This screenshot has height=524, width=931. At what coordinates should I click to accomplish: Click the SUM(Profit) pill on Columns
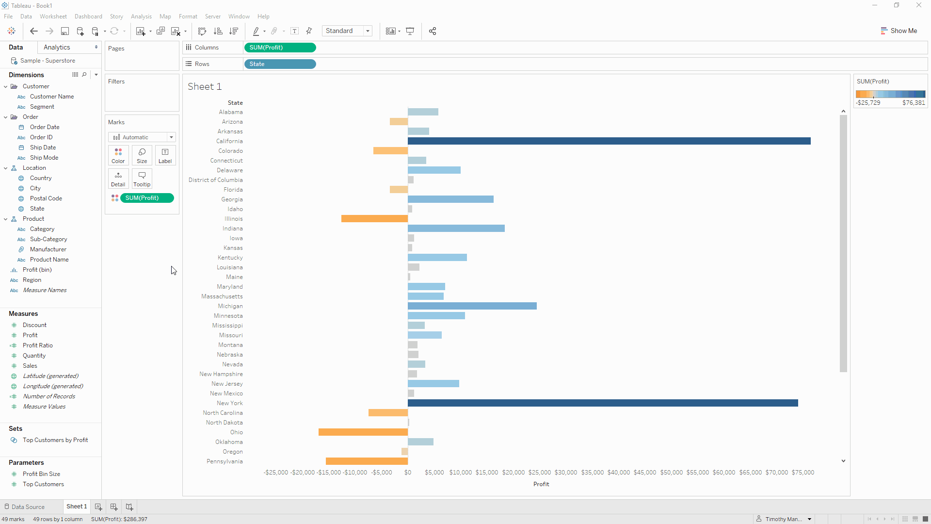(x=280, y=48)
